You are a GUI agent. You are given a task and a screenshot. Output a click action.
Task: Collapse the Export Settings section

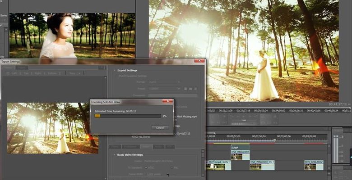tap(115, 70)
